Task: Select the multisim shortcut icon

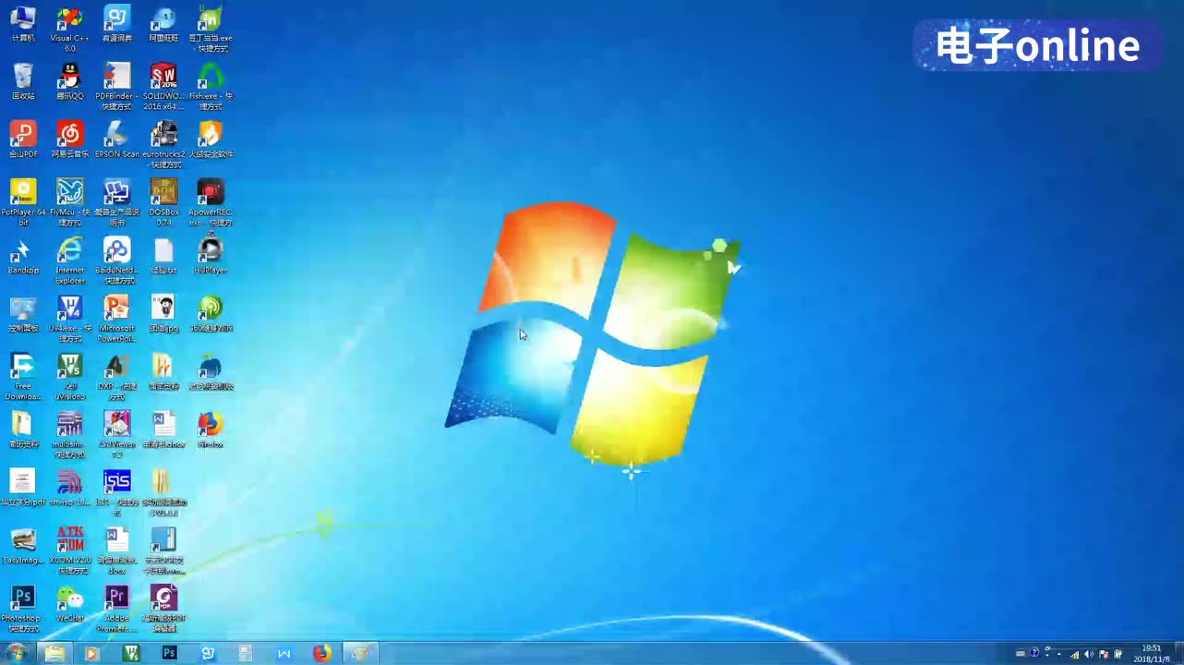Action: pos(69,435)
